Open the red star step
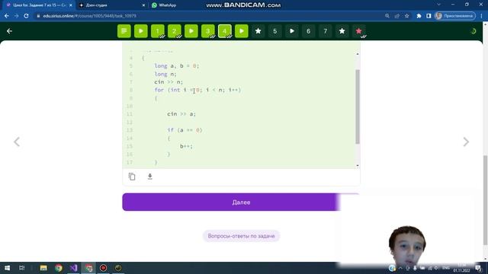 click(359, 31)
